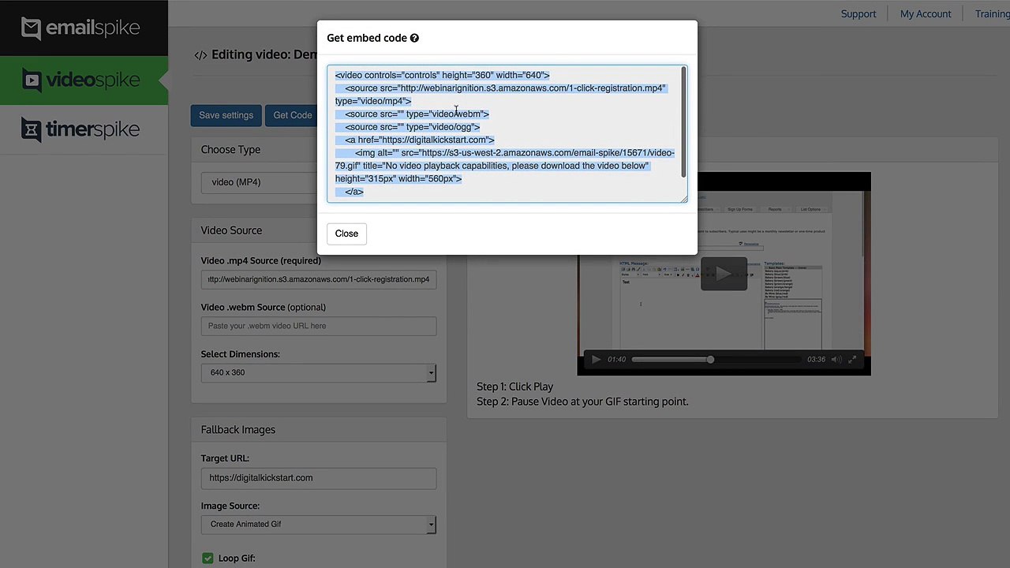The image size is (1010, 568).
Task: Open the TimerSpike hourglass icon
Action: (x=31, y=129)
